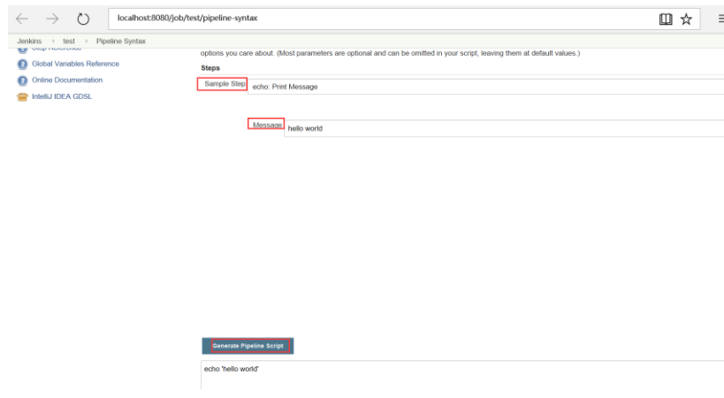Reload the page with the refresh icon
Screen dimensions: 724x398
[83, 19]
